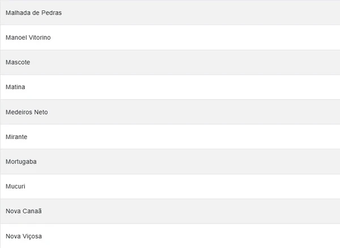This screenshot has height=248, width=340.
Task: Click gray space beside Nova Canaã
Action: tap(198, 211)
